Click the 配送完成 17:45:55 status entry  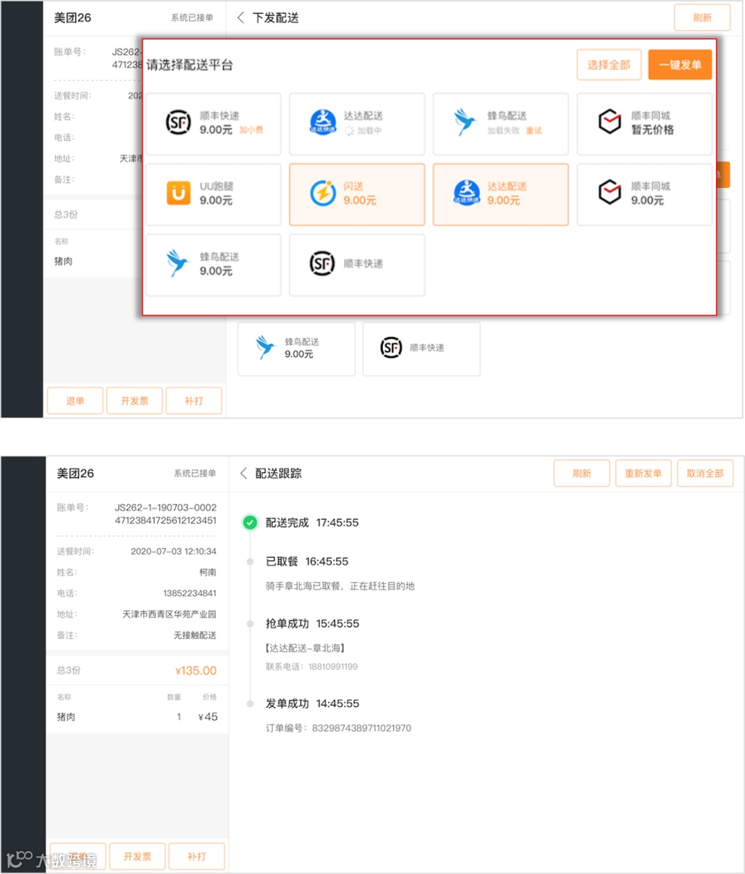pyautogui.click(x=312, y=523)
